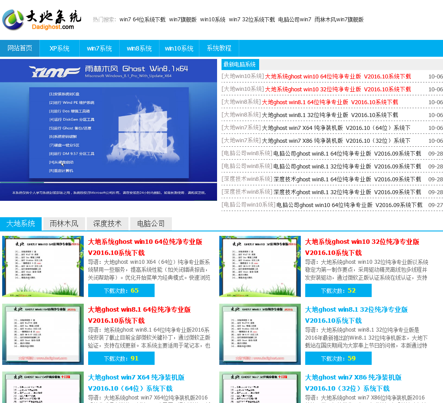The image size is (443, 403).
Task: Open the win7 X86 纯净装机版 card thumbnail
Action: pyautogui.click(x=260, y=387)
